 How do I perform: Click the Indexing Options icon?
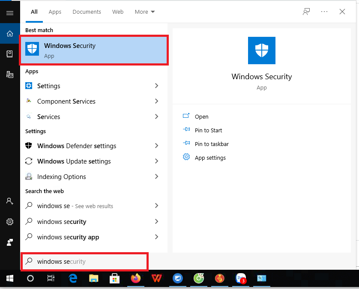click(29, 176)
